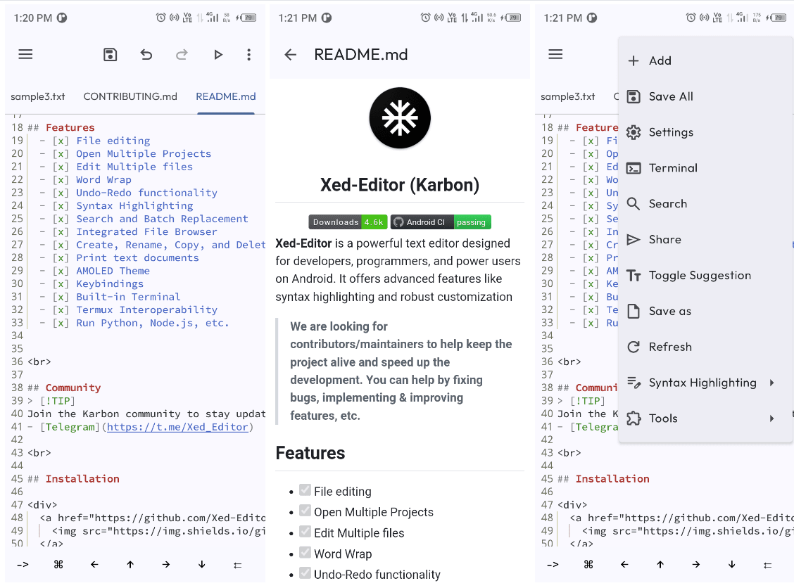794x588 pixels.
Task: Click the alarm icon in left status bar
Action: click(160, 18)
